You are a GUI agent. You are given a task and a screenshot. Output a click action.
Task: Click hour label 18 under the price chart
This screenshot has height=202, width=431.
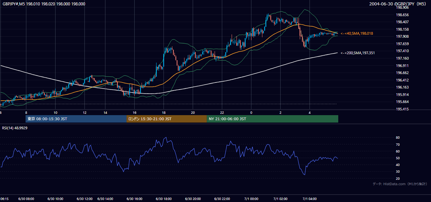(164, 112)
